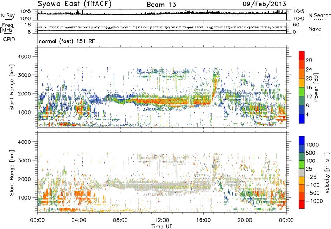The width and height of the screenshot is (331, 229).
Task: Click the 'Syowa East (fitACF)' title
Action: coord(75,4)
